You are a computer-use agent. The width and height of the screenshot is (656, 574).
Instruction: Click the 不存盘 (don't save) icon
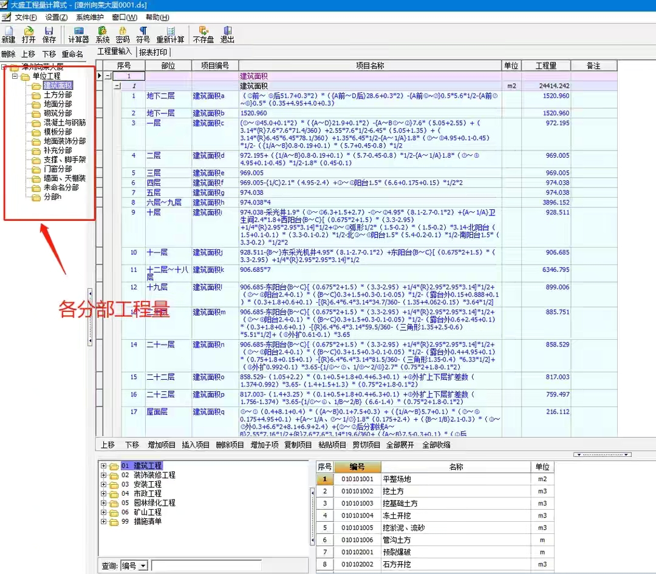[203, 31]
